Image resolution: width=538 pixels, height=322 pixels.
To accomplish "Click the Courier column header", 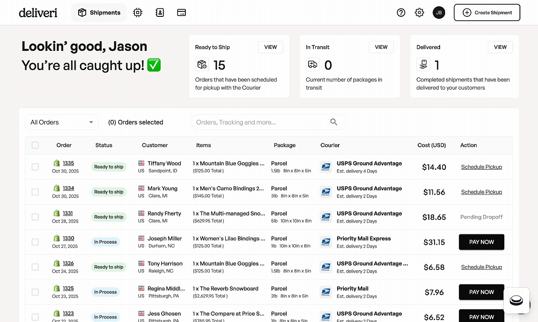I will click(330, 145).
